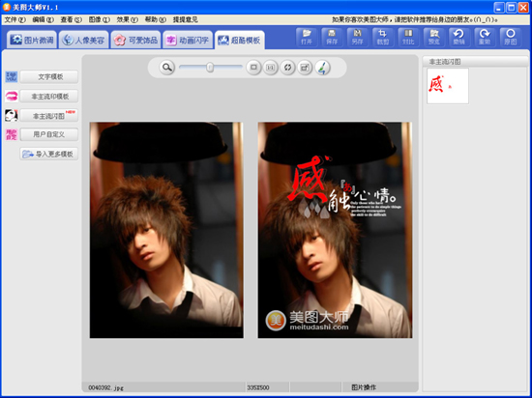Click the 图片操作 status bar label
The width and height of the screenshot is (532, 398).
[x=364, y=387]
